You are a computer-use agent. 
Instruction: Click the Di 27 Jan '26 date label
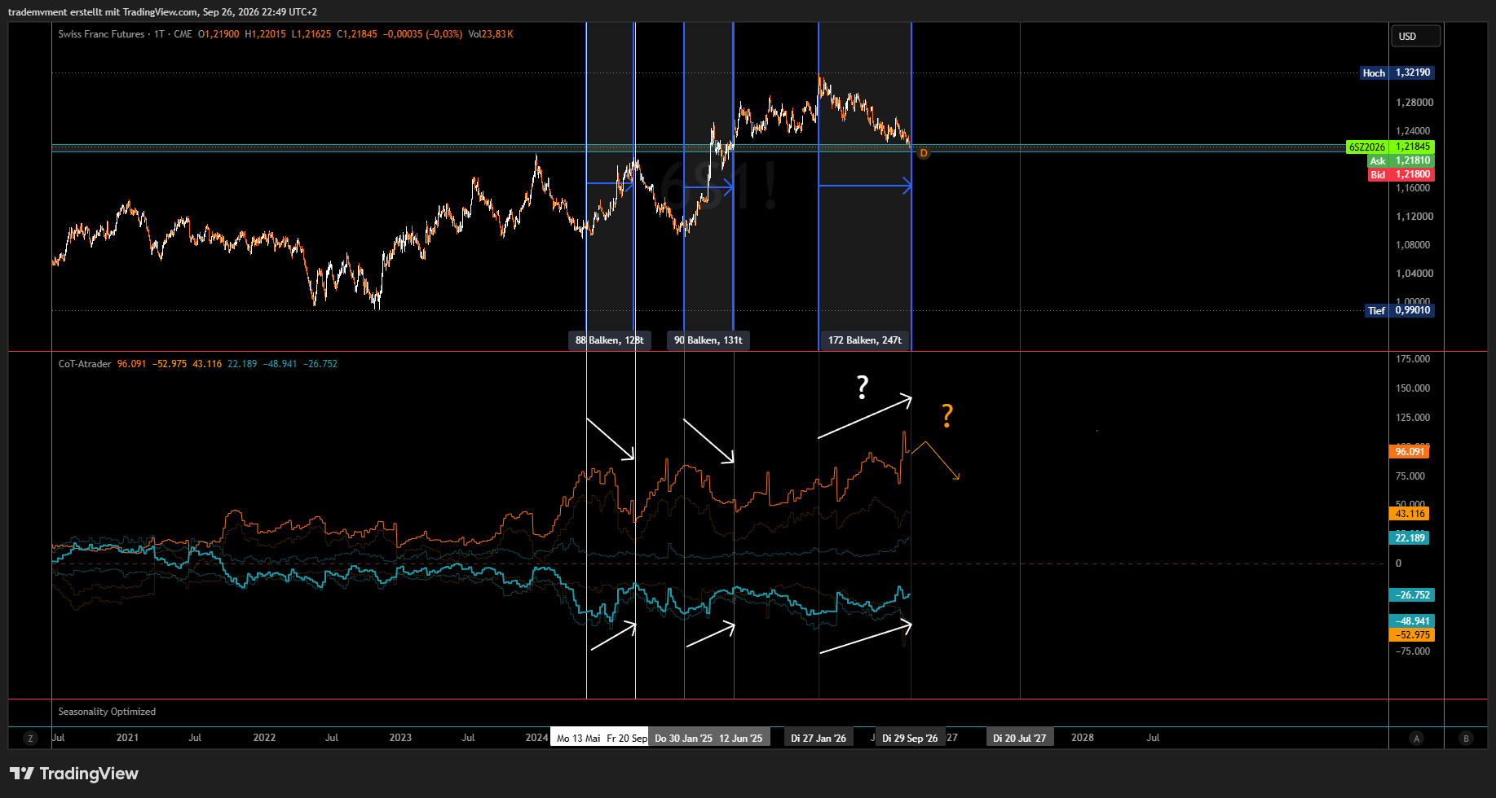click(819, 739)
